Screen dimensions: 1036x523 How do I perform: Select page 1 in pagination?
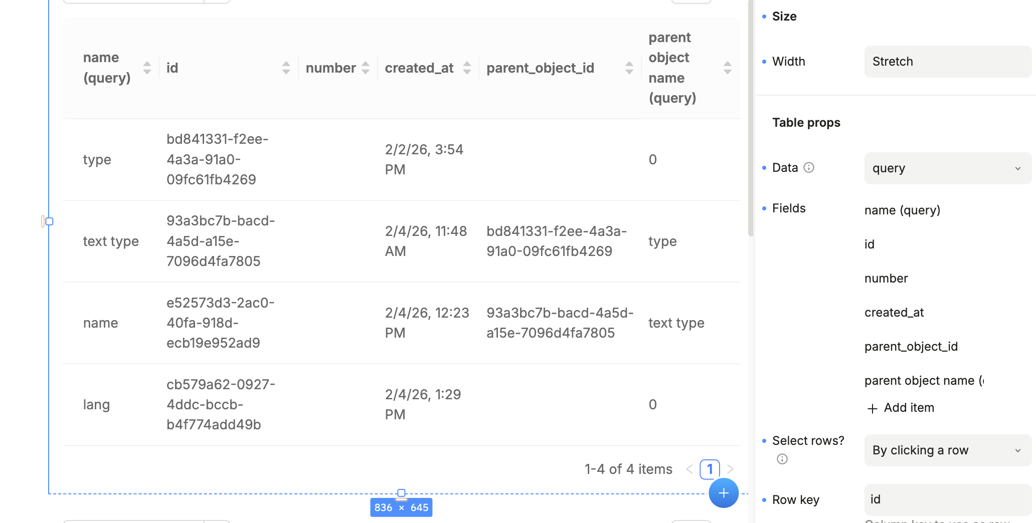click(710, 469)
